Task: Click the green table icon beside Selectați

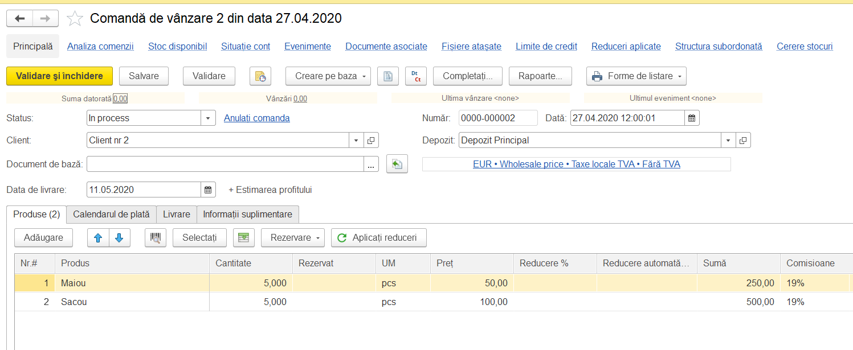Action: click(x=244, y=238)
